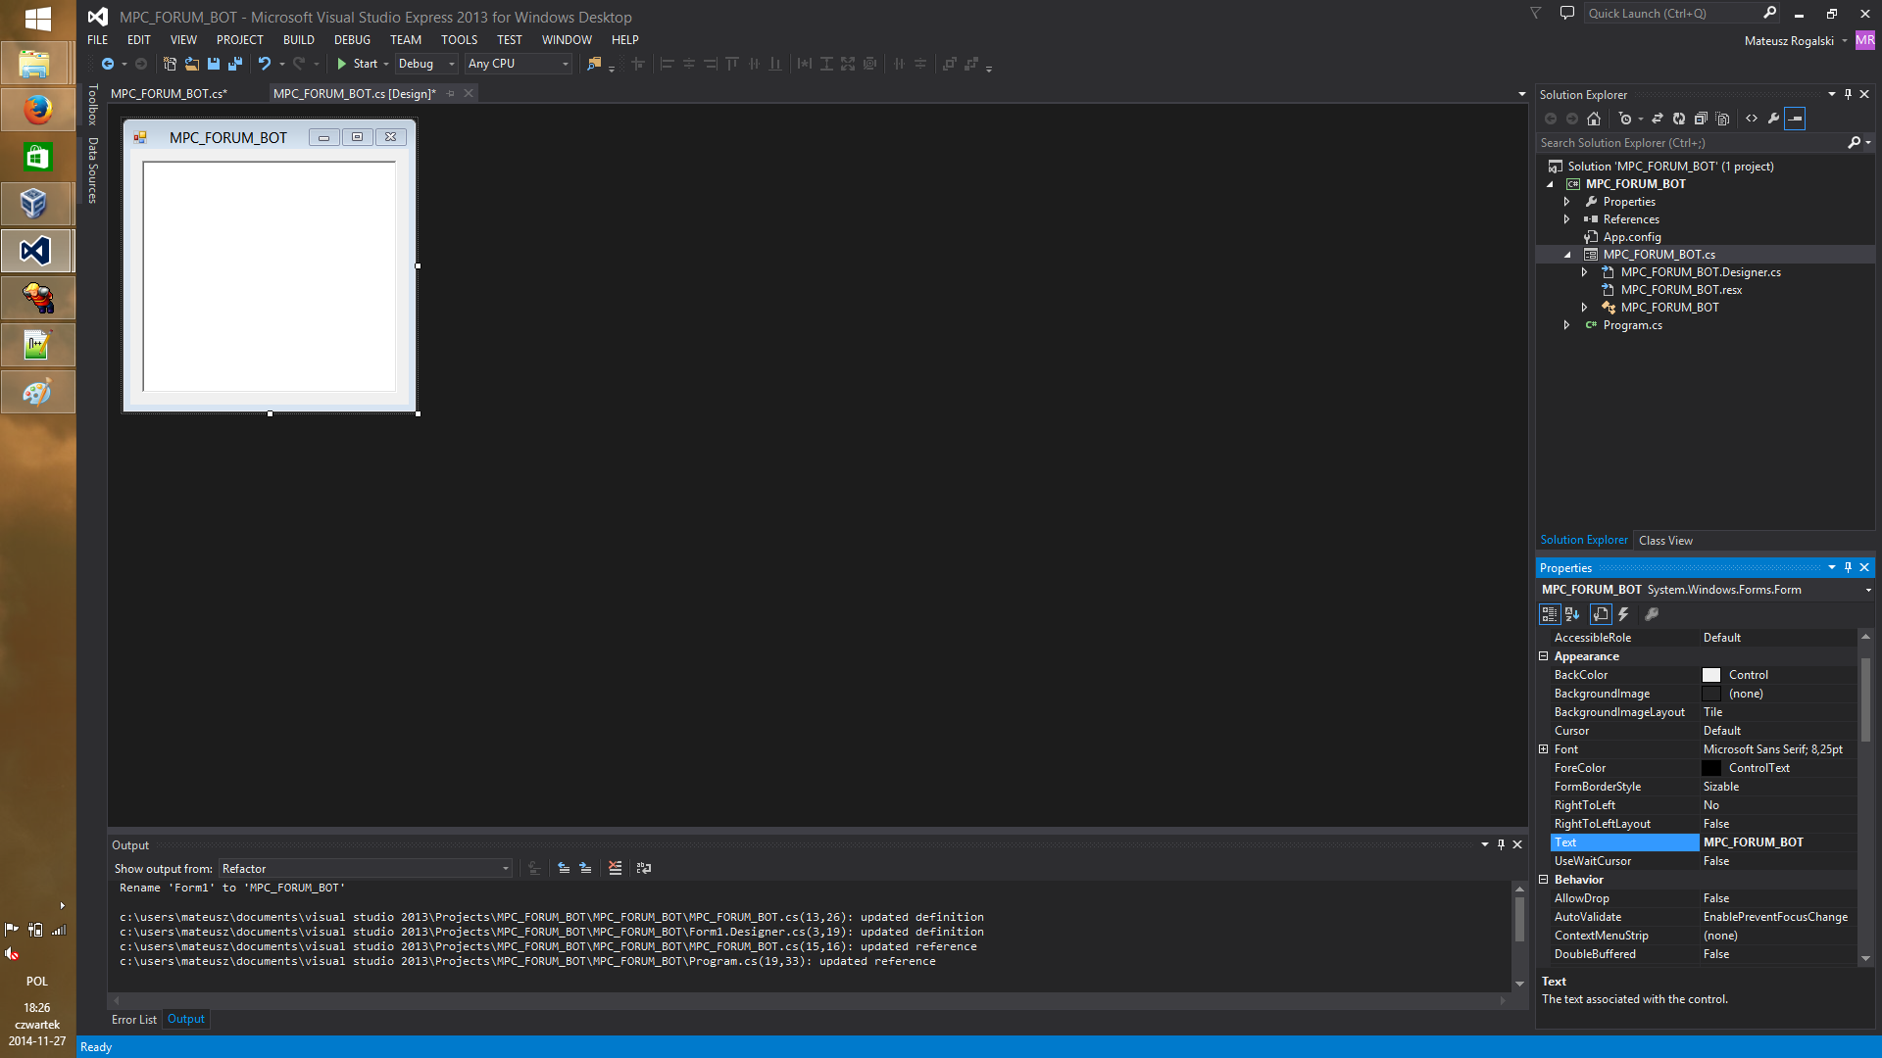Click the Home icon in Solution Explorer
The image size is (1882, 1058).
point(1594,119)
